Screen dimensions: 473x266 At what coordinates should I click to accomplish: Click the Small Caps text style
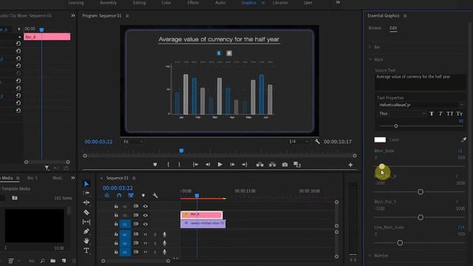tap(460, 114)
